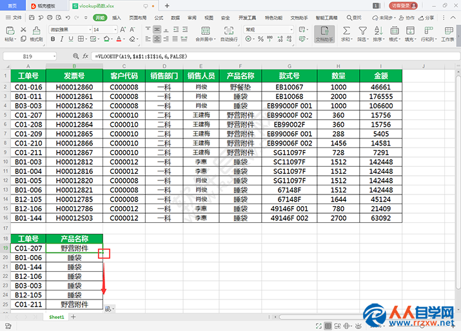Open the number format dropdown 常规
Viewport: 461px width, 331px height.
point(291,30)
